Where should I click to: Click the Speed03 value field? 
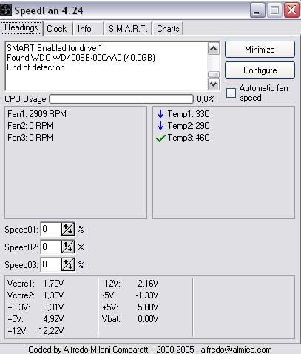(x=51, y=264)
